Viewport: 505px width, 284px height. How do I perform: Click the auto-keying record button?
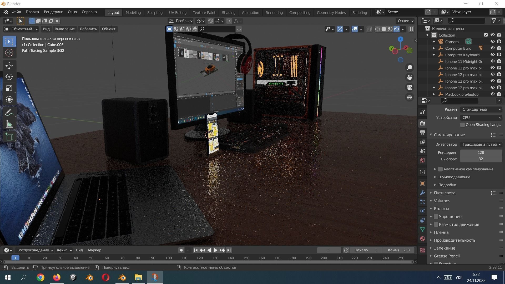(x=181, y=250)
